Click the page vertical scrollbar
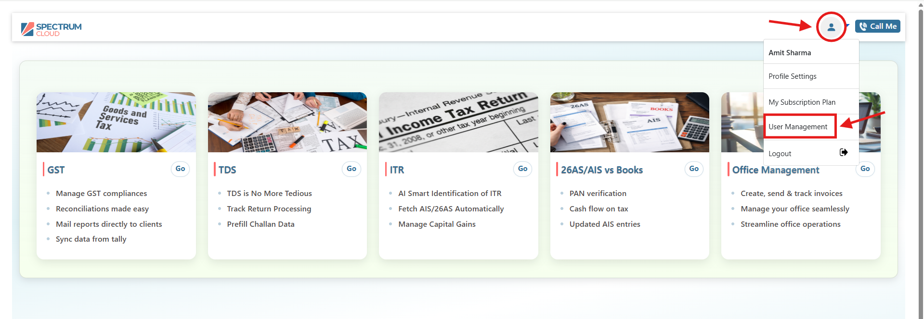Viewport: 924px width, 319px height. coord(920,144)
